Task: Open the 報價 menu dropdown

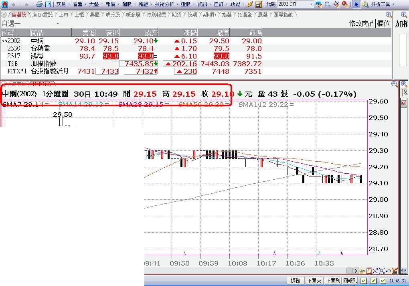Action: coord(112,4)
